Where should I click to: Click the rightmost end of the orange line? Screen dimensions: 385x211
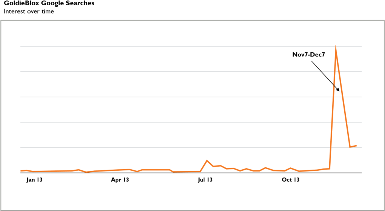click(356, 146)
